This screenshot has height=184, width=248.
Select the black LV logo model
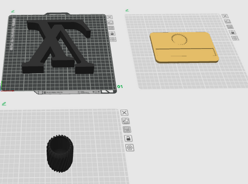point(58,46)
